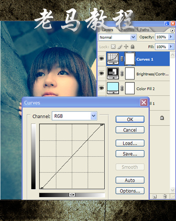Select lock transparent pixels icon
Image resolution: width=176 pixels, height=221 pixels.
coord(113,47)
